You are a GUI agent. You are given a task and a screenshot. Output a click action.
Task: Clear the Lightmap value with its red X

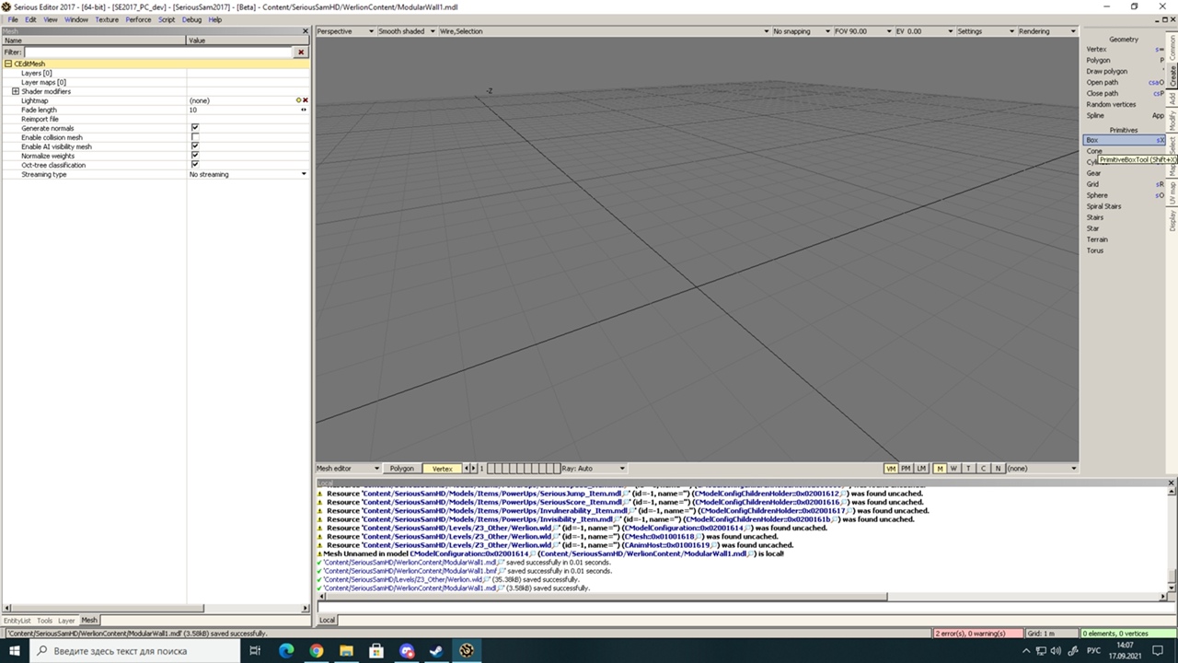click(x=305, y=100)
